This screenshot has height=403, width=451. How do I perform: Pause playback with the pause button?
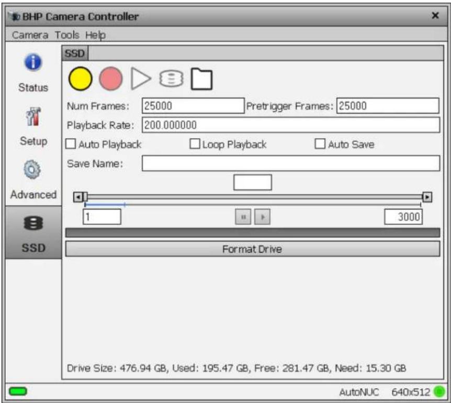click(x=243, y=217)
